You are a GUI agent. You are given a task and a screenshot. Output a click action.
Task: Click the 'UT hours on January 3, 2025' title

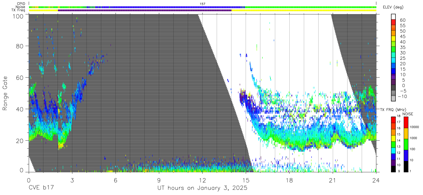pyautogui.click(x=202, y=188)
